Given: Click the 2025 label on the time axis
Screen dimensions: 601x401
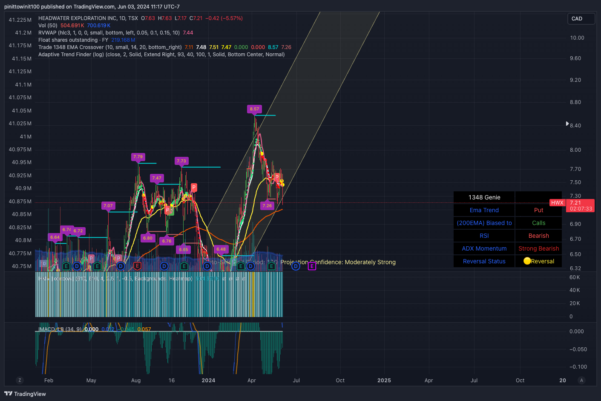Looking at the screenshot, I should coord(384,381).
